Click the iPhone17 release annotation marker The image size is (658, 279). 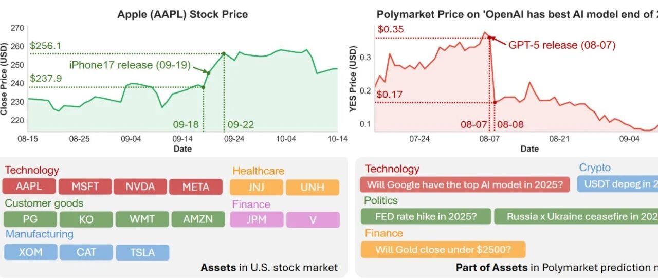coord(208,72)
